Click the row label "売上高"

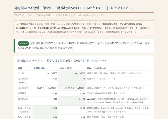(21, 73)
